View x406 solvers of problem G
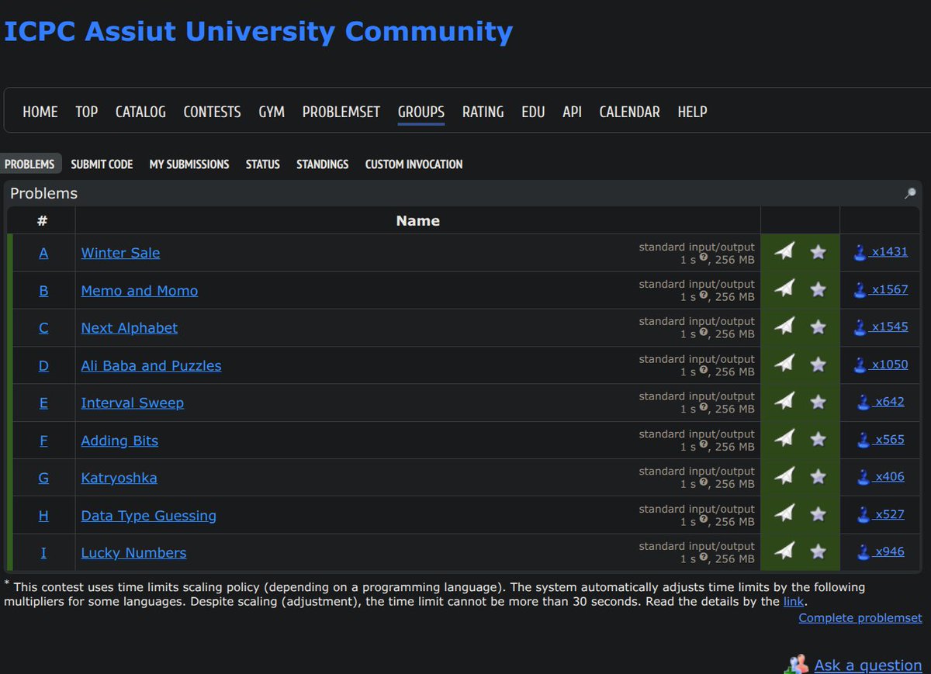The image size is (931, 674). coord(881,476)
